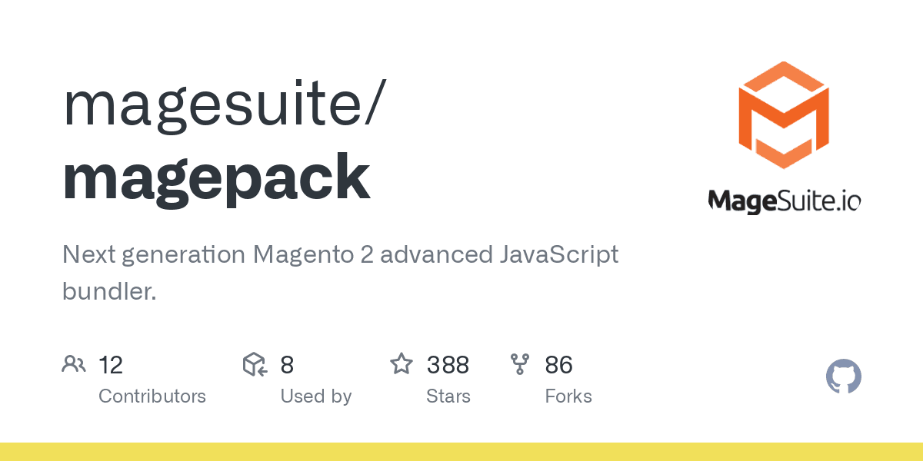Click the Used by package icon
The height and width of the screenshot is (461, 923).
coord(255,364)
